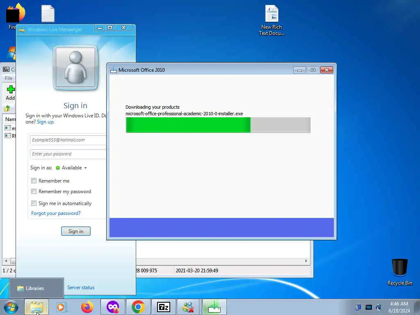The height and width of the screenshot is (315, 420).
Task: Click the Enter your password field
Action: (68, 154)
